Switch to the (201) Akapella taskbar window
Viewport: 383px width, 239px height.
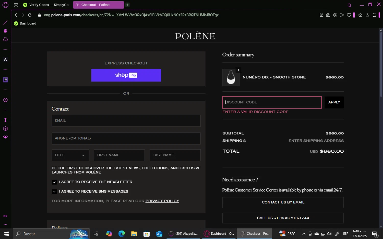(x=184, y=234)
